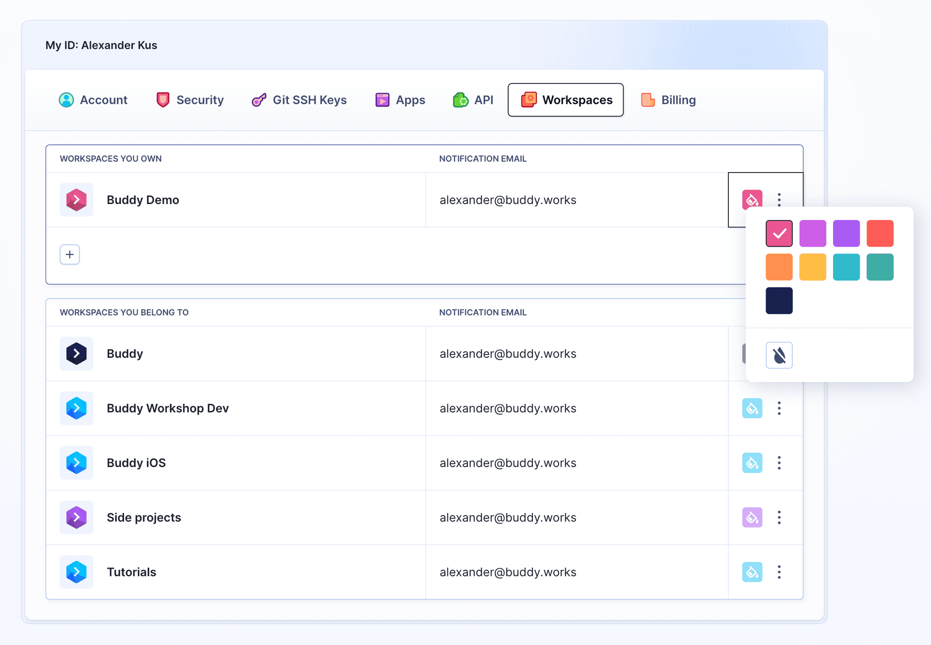Click the Security shield icon
The height and width of the screenshot is (645, 931).
pyautogui.click(x=163, y=100)
